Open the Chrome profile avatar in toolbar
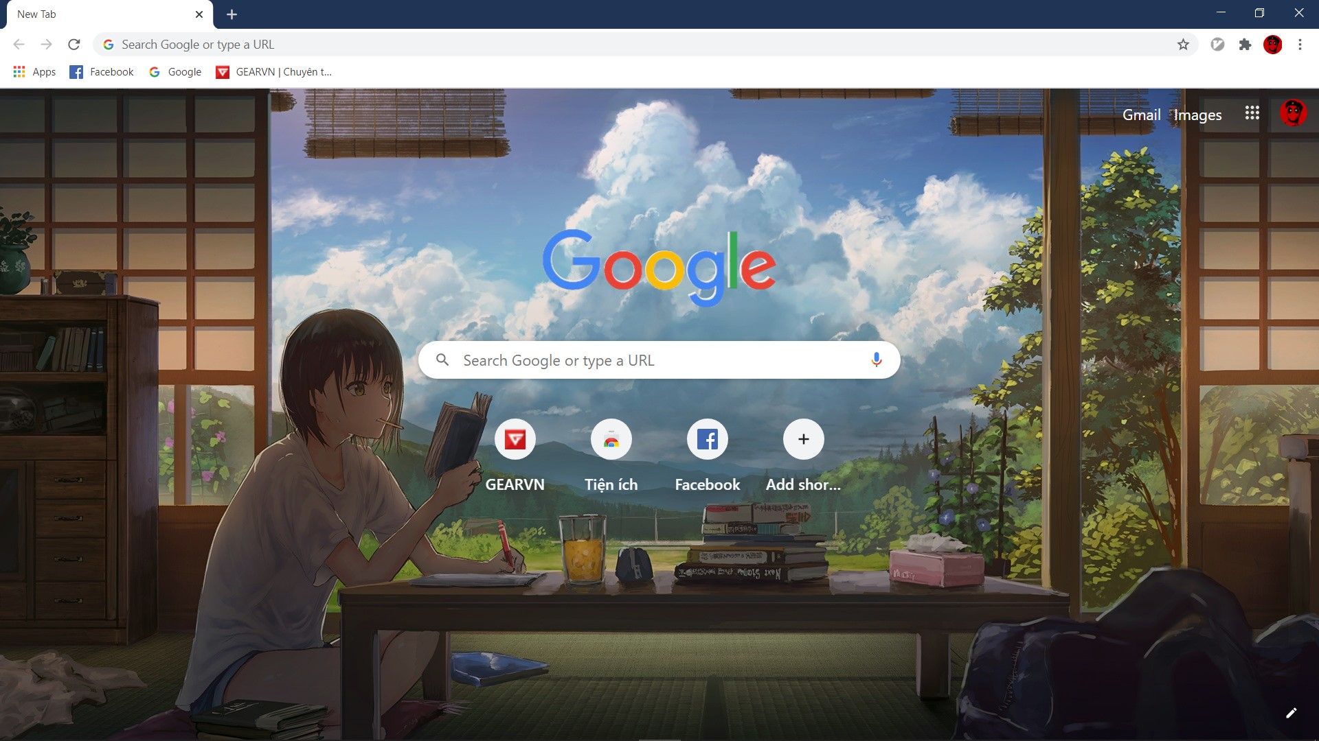The image size is (1319, 741). coord(1272,45)
